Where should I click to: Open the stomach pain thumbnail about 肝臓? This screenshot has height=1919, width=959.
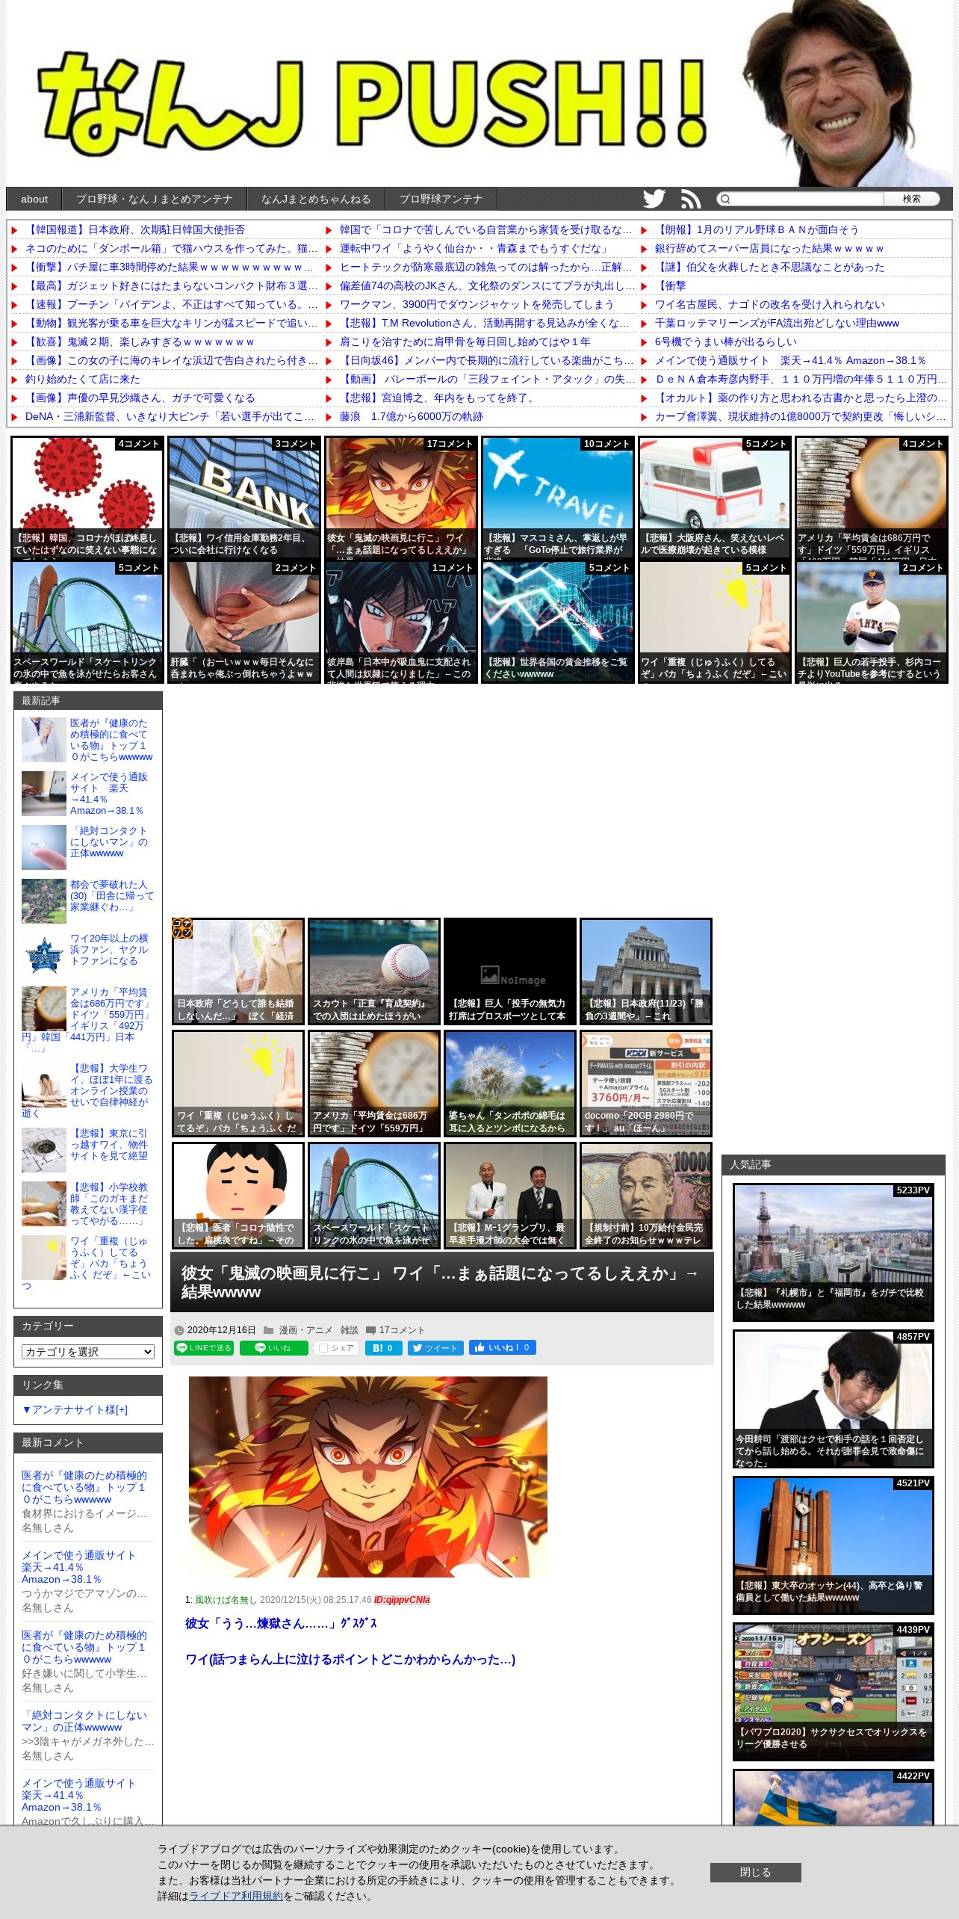click(x=244, y=622)
